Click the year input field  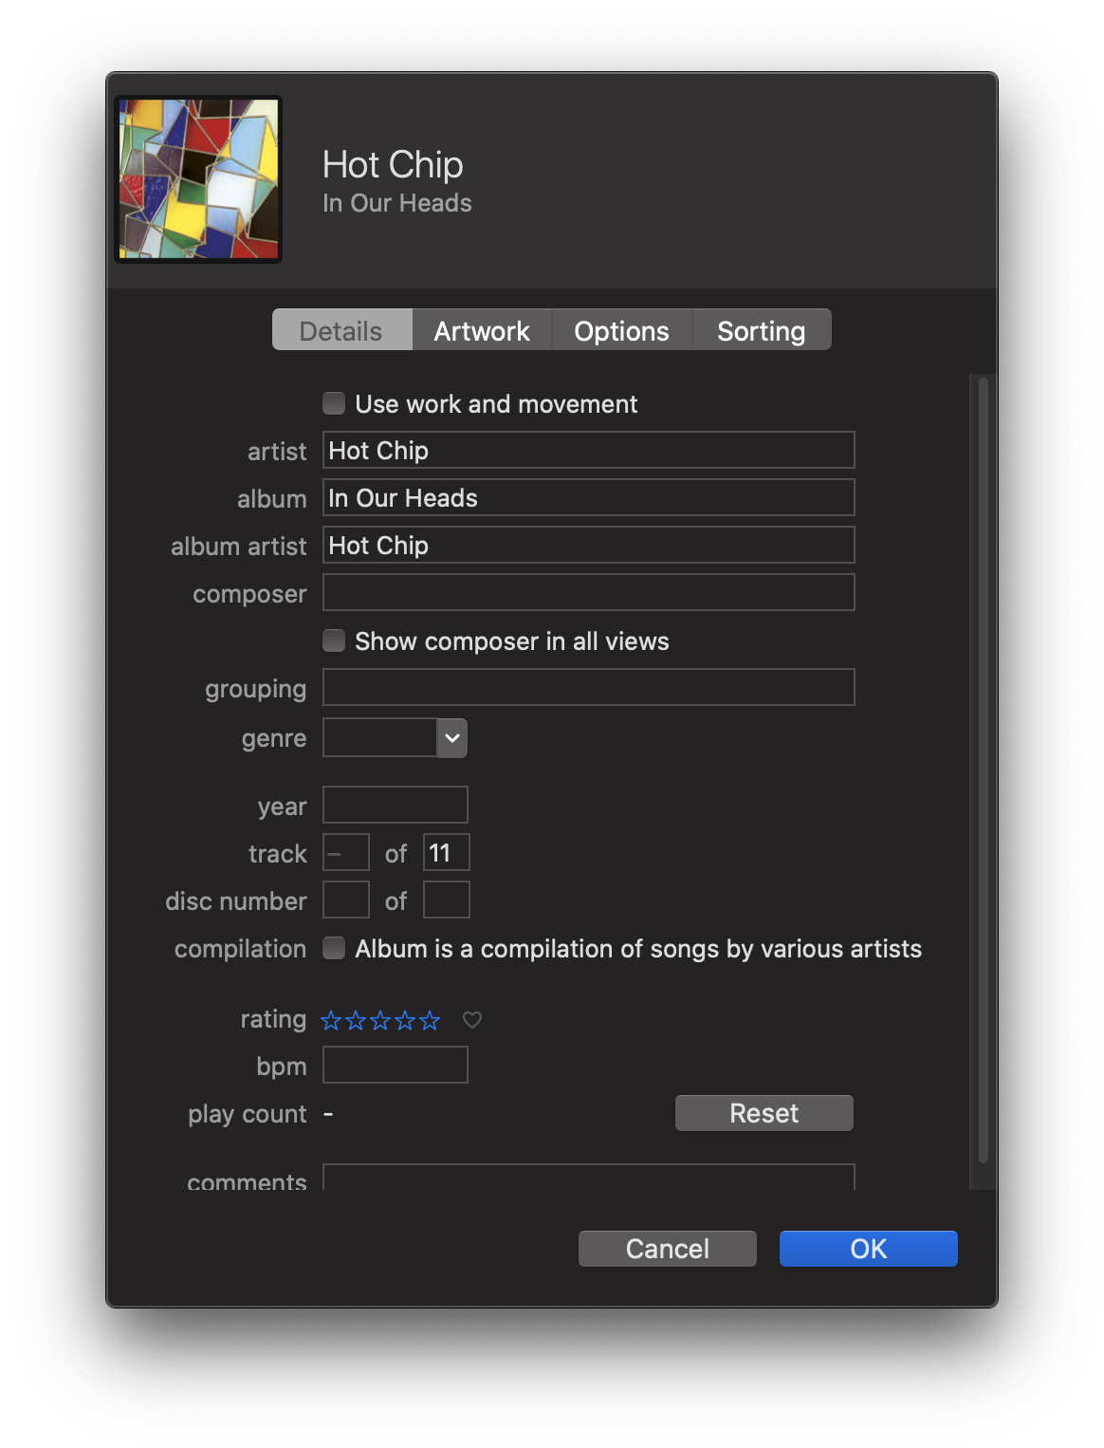(396, 805)
